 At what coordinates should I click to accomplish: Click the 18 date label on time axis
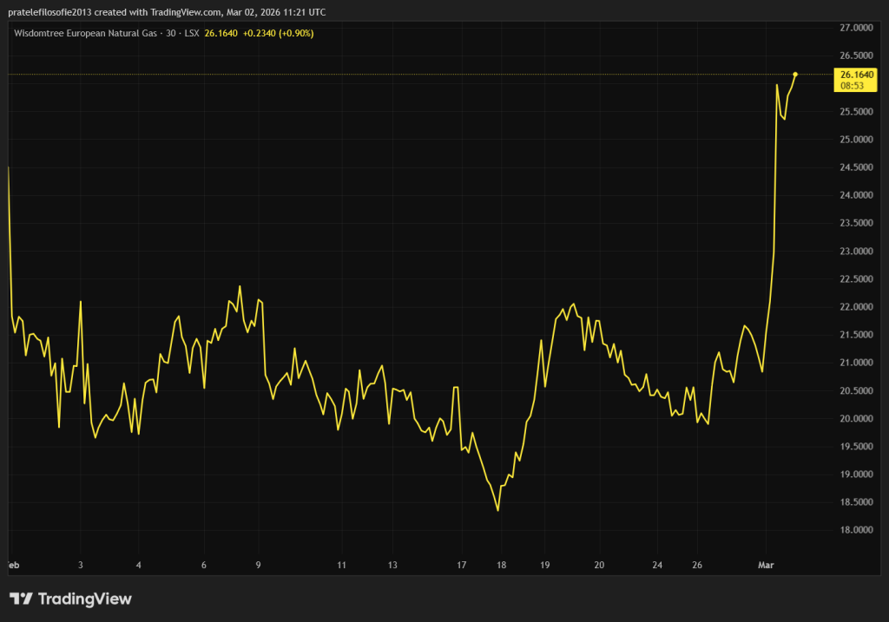[501, 565]
